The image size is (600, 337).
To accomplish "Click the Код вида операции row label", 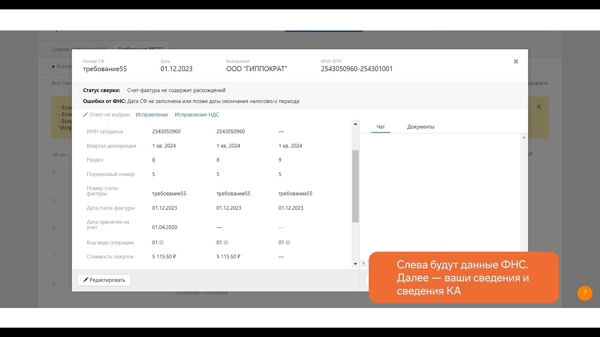I will pyautogui.click(x=111, y=242).
